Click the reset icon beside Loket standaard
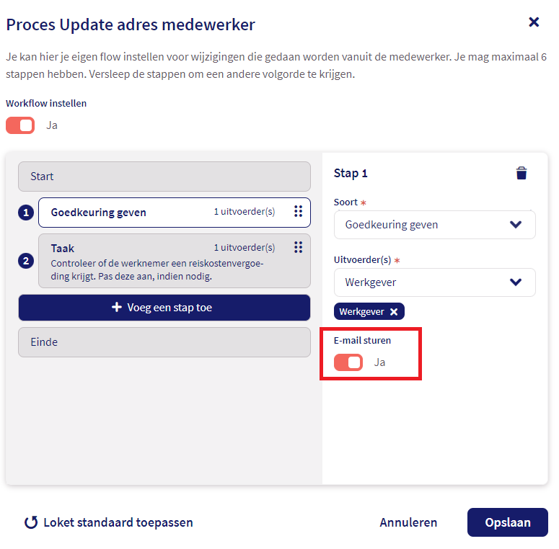The width and height of the screenshot is (559, 549). (31, 522)
